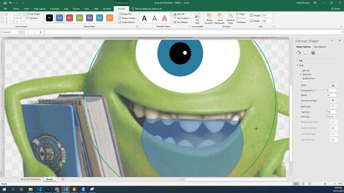Open the Home ribbon tab

[x=16, y=9]
